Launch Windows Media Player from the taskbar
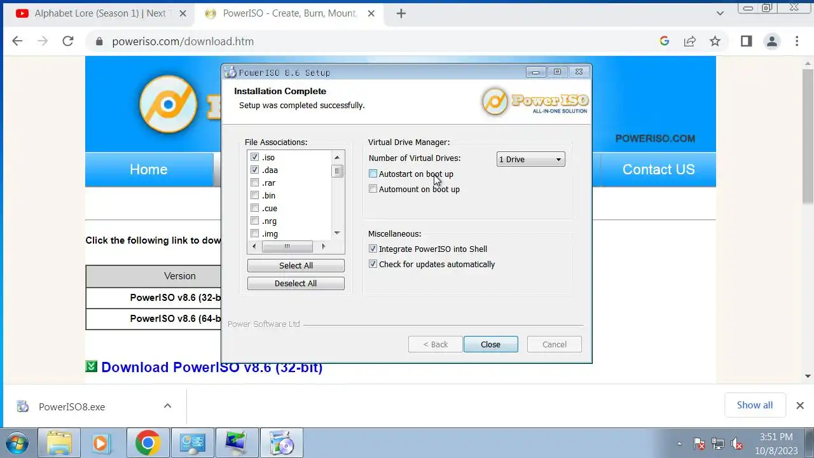Viewport: 814px width, 458px height. [x=101, y=443]
